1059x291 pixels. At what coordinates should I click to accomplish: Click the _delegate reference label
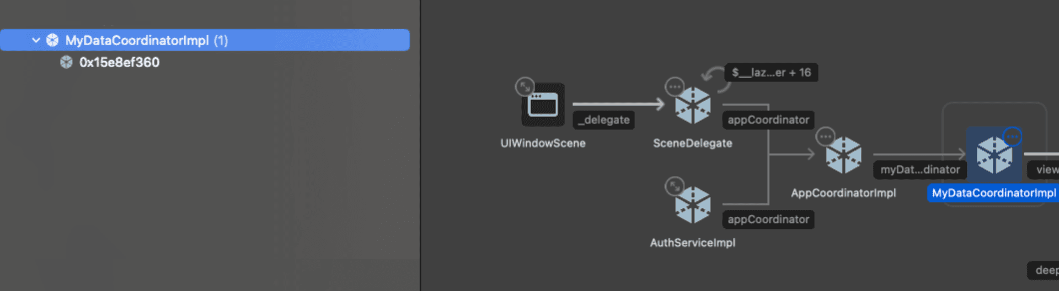tap(603, 120)
